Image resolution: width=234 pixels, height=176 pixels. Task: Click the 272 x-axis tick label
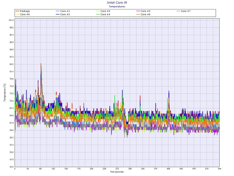pos(117,169)
